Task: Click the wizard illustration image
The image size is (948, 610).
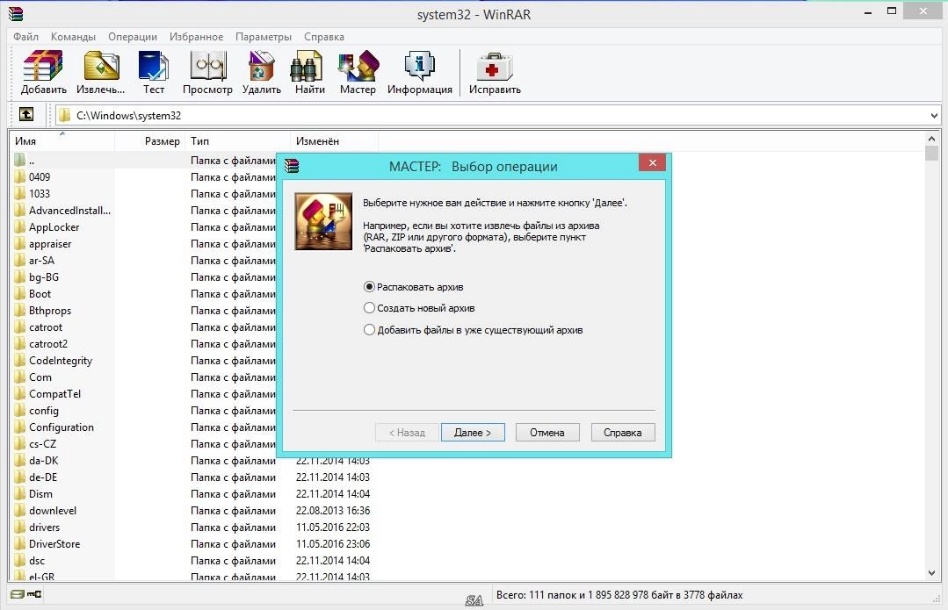Action: pyautogui.click(x=323, y=221)
